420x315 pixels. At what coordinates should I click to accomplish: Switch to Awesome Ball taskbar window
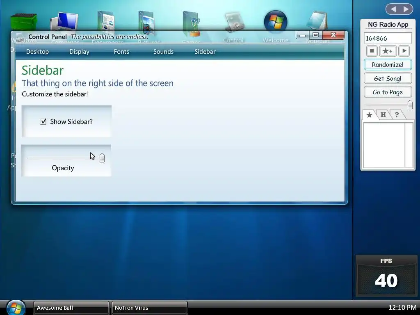tap(71, 308)
